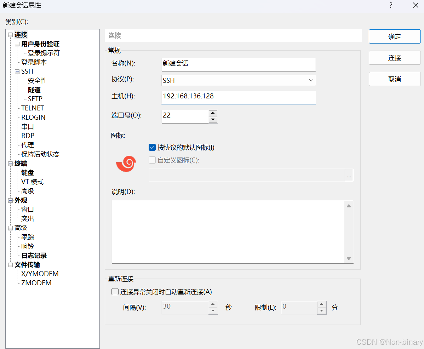
Task: Open the help question mark button
Action: 391,5
